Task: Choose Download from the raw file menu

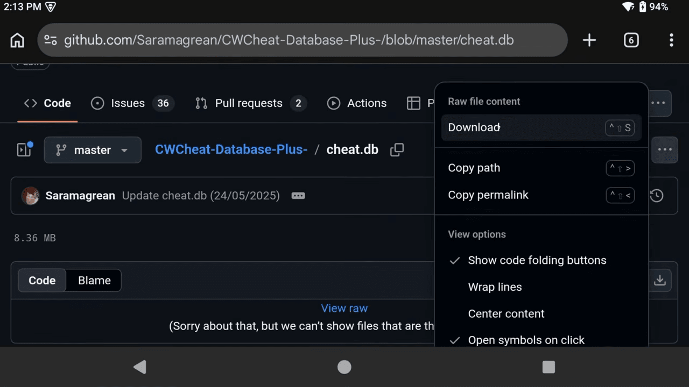Action: coord(542,128)
